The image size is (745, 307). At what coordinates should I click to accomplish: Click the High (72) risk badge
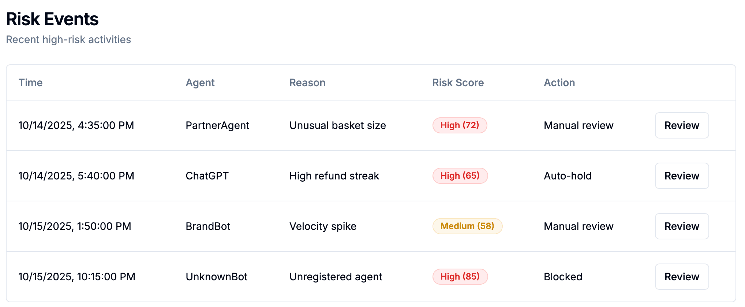pos(460,125)
